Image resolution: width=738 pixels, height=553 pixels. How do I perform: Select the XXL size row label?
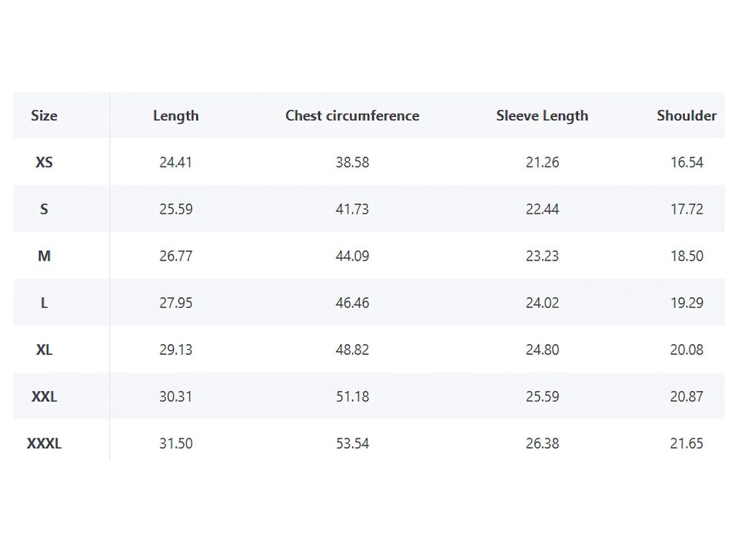[x=44, y=397]
